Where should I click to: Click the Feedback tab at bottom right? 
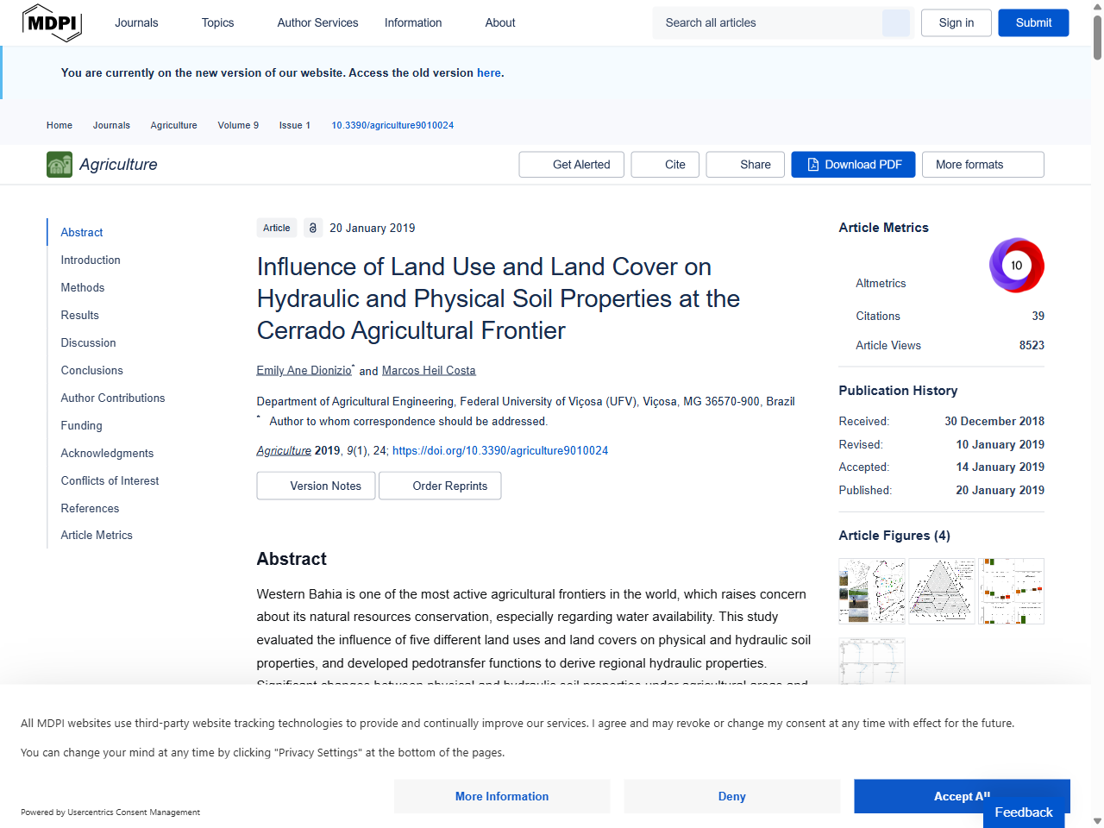1023,812
